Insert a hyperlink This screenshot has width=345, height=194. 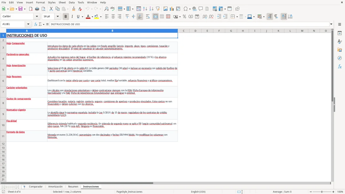[195, 9]
